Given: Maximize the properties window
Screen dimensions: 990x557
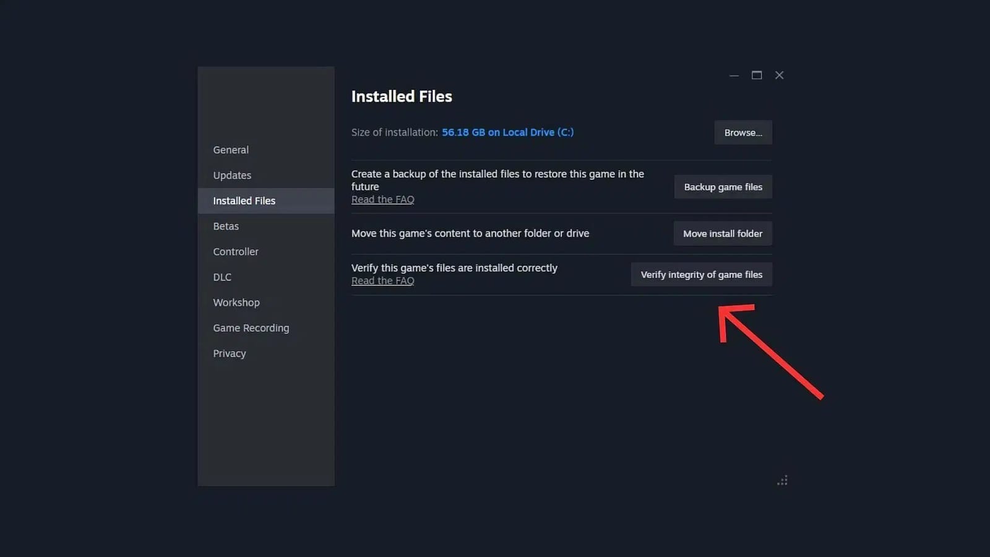Looking at the screenshot, I should click(757, 75).
